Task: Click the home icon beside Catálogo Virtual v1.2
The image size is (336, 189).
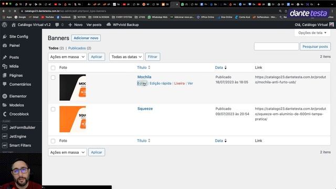Action: (x=14, y=25)
